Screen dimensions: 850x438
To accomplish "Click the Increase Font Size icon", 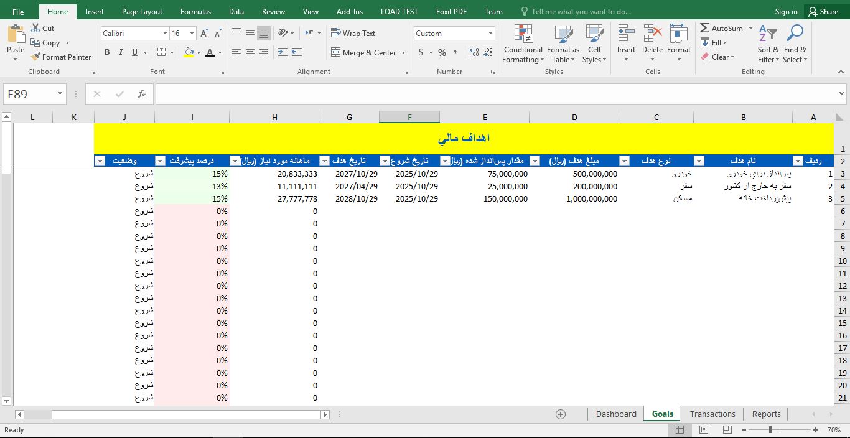I will pos(204,34).
